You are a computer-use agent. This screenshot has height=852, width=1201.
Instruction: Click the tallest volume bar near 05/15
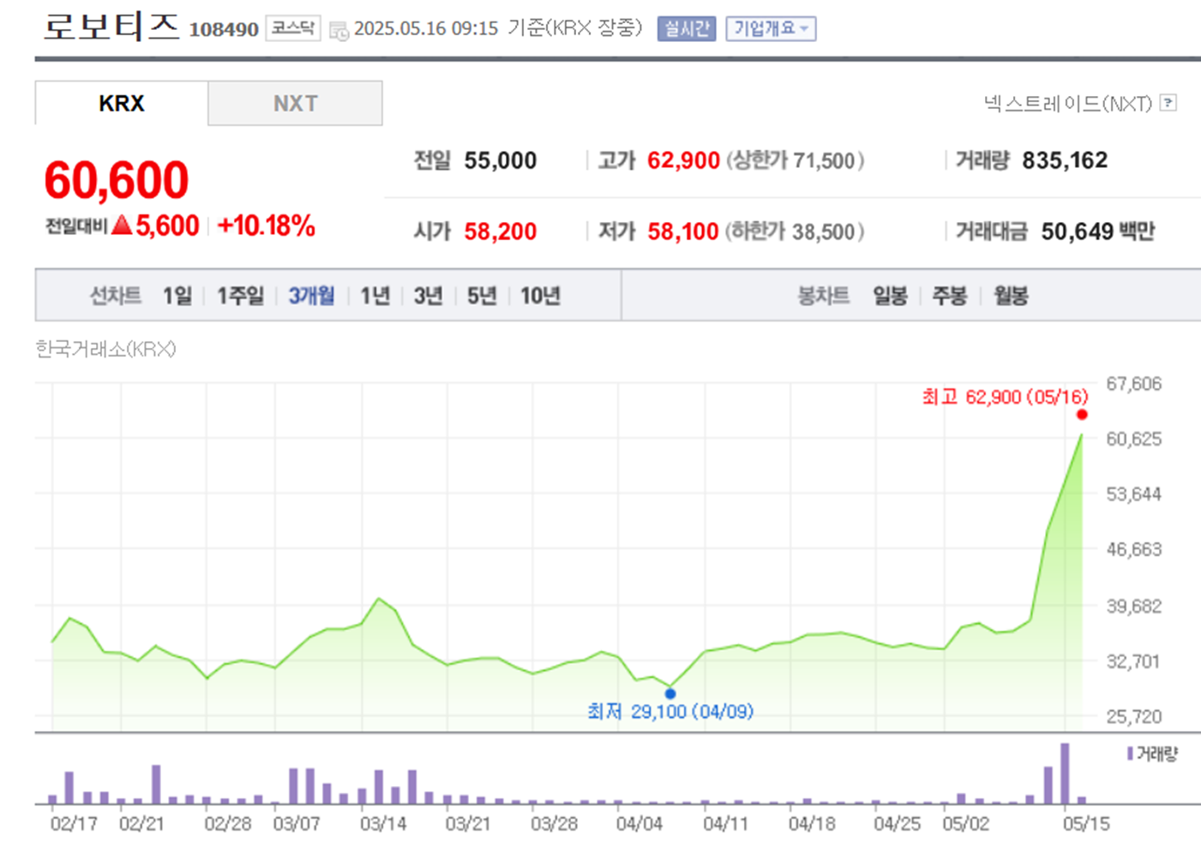tap(1065, 773)
